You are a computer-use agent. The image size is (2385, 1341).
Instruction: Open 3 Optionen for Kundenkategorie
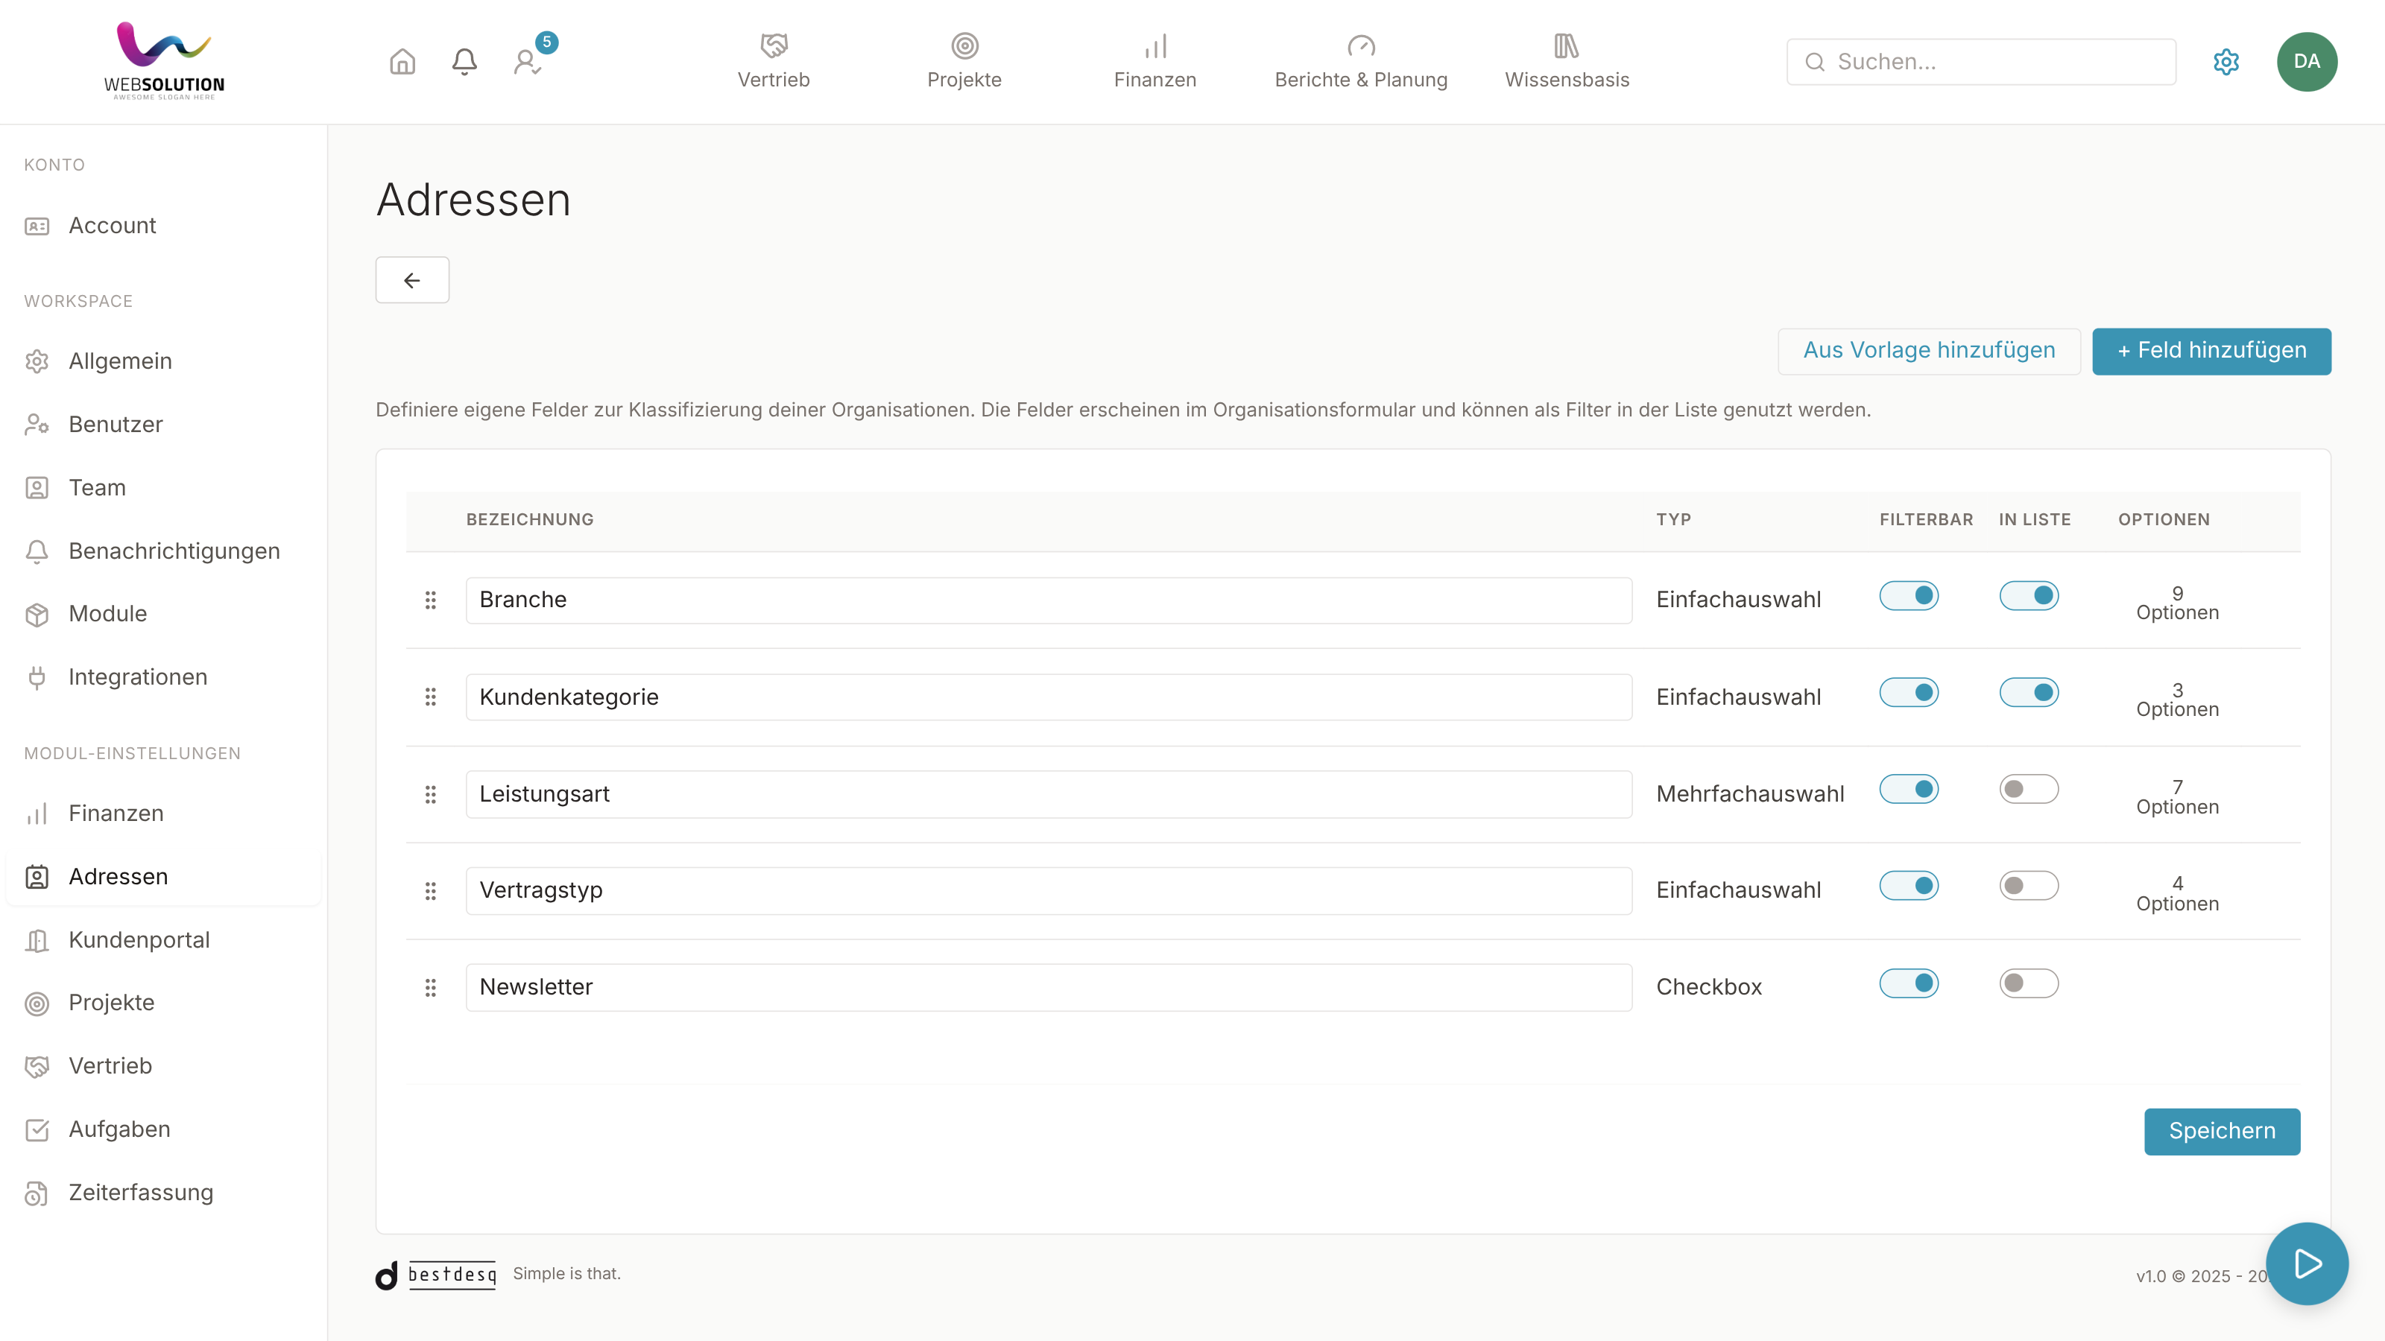point(2176,700)
